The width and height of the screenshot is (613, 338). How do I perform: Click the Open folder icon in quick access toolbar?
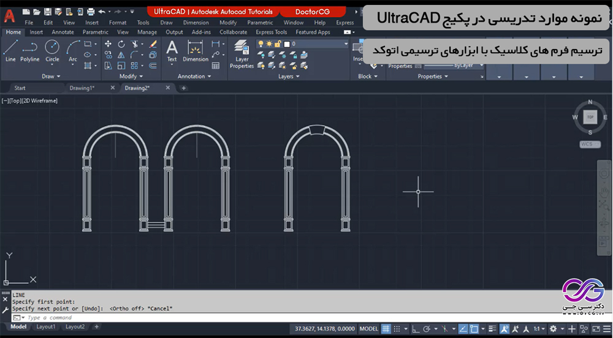(37, 12)
